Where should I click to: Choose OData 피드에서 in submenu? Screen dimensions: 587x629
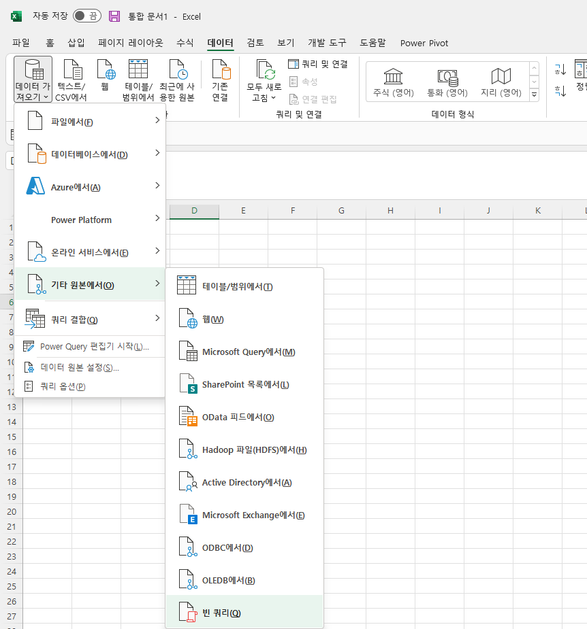click(244, 416)
